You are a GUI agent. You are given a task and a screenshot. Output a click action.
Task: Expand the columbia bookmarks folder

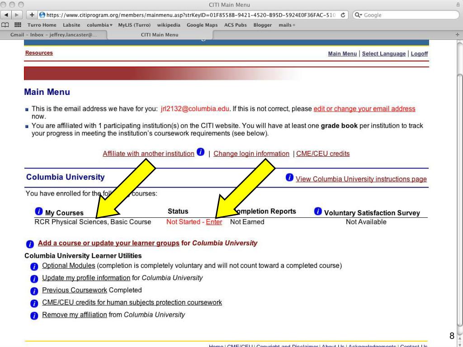pos(99,25)
